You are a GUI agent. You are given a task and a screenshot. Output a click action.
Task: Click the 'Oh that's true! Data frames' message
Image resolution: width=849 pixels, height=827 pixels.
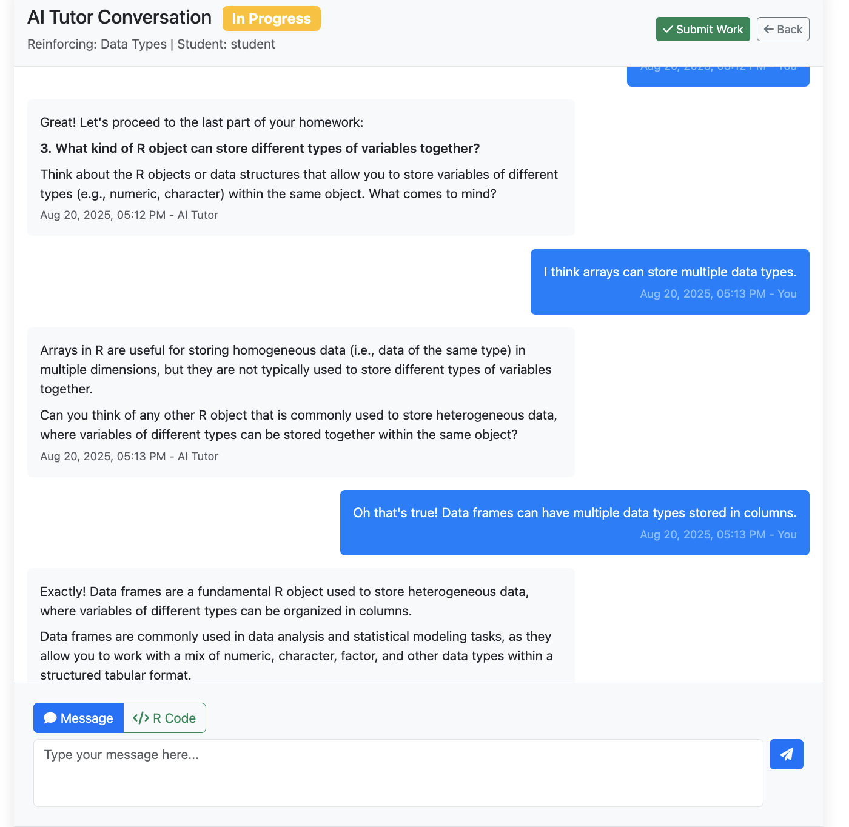[574, 513]
